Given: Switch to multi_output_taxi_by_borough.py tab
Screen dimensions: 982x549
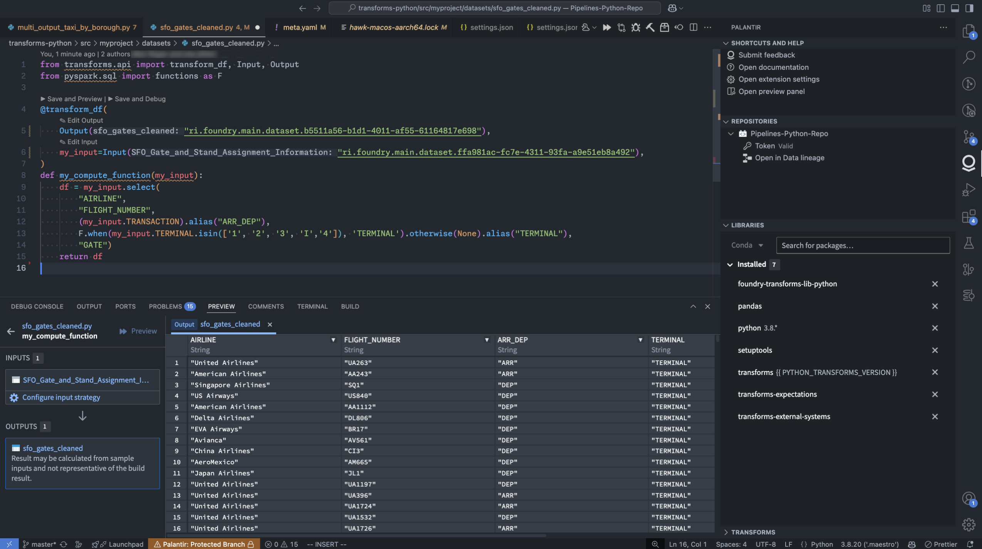Looking at the screenshot, I should coord(72,27).
